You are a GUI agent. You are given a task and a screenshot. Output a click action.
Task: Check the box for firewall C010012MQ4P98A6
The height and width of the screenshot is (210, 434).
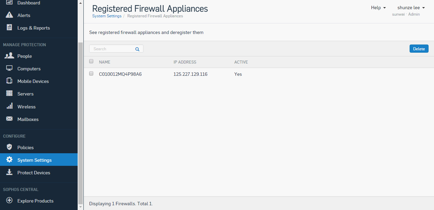[91, 73]
